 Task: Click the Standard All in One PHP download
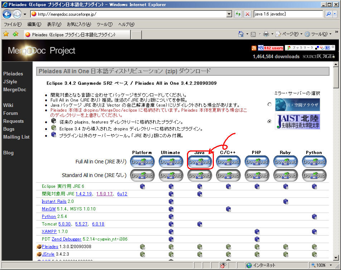[x=257, y=176]
